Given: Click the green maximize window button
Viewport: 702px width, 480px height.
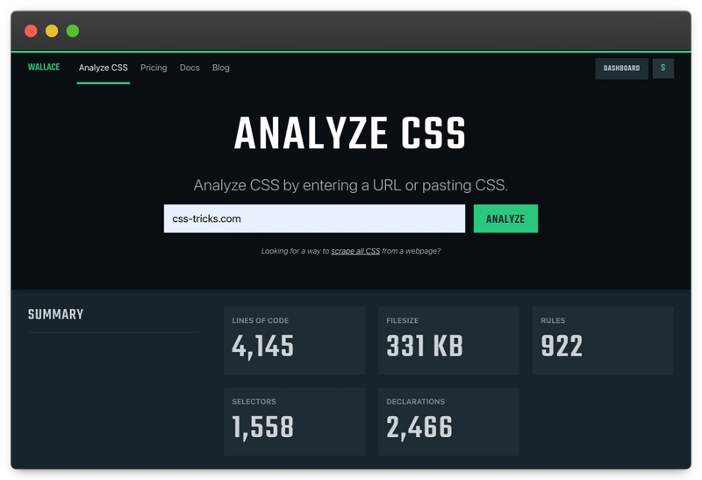Looking at the screenshot, I should (73, 31).
